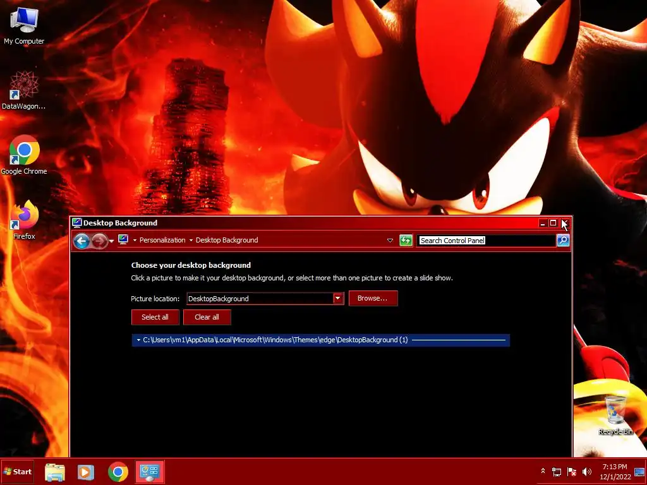Open the DataWagon desktop shortcut
This screenshot has height=485, width=647.
point(24,90)
